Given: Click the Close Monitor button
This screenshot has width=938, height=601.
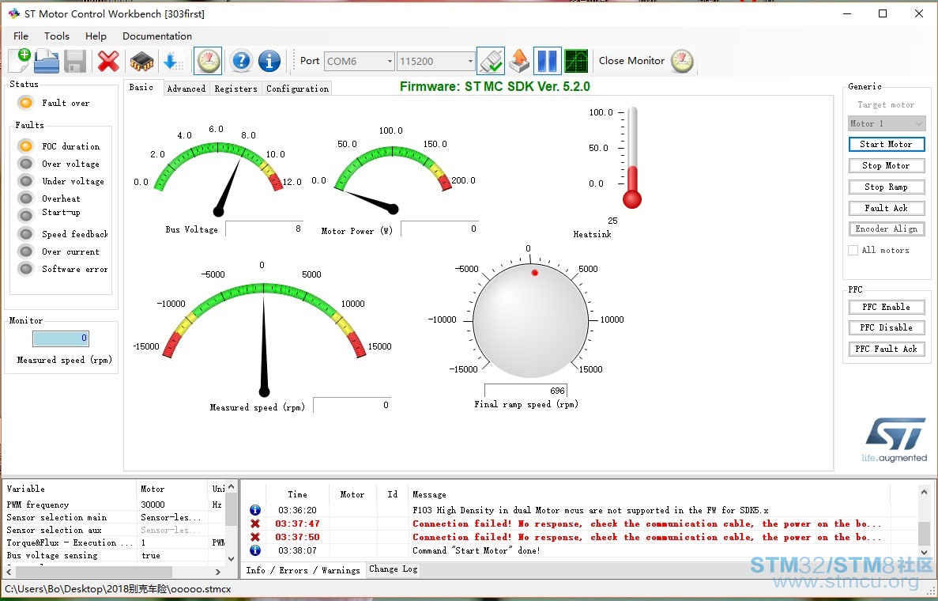Looking at the screenshot, I should click(646, 61).
